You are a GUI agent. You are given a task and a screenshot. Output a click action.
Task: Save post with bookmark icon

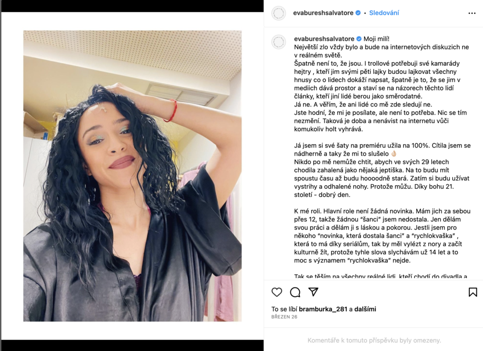coord(473,292)
